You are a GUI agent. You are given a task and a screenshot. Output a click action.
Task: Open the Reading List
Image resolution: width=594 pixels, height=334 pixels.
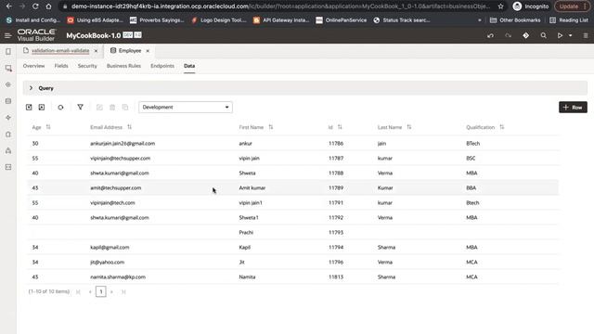tap(569, 20)
